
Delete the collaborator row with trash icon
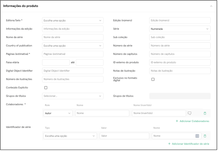click(205, 113)
